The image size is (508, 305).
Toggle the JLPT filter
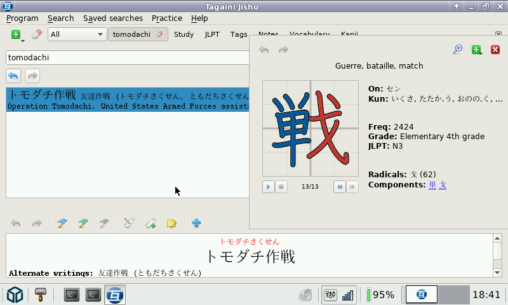212,34
